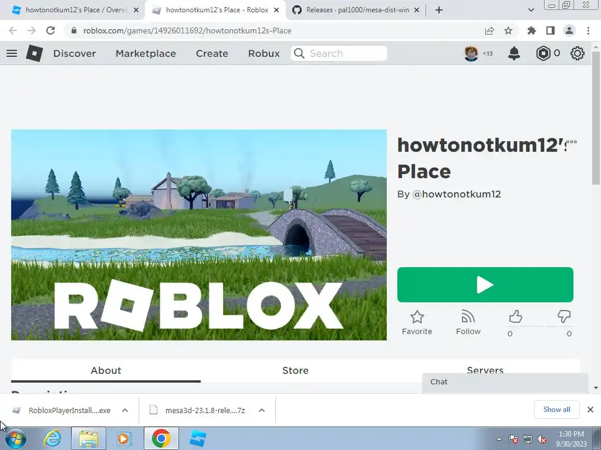Screen dimensions: 601x450
Task: Open Chrome side panel icon
Action: [x=551, y=30]
